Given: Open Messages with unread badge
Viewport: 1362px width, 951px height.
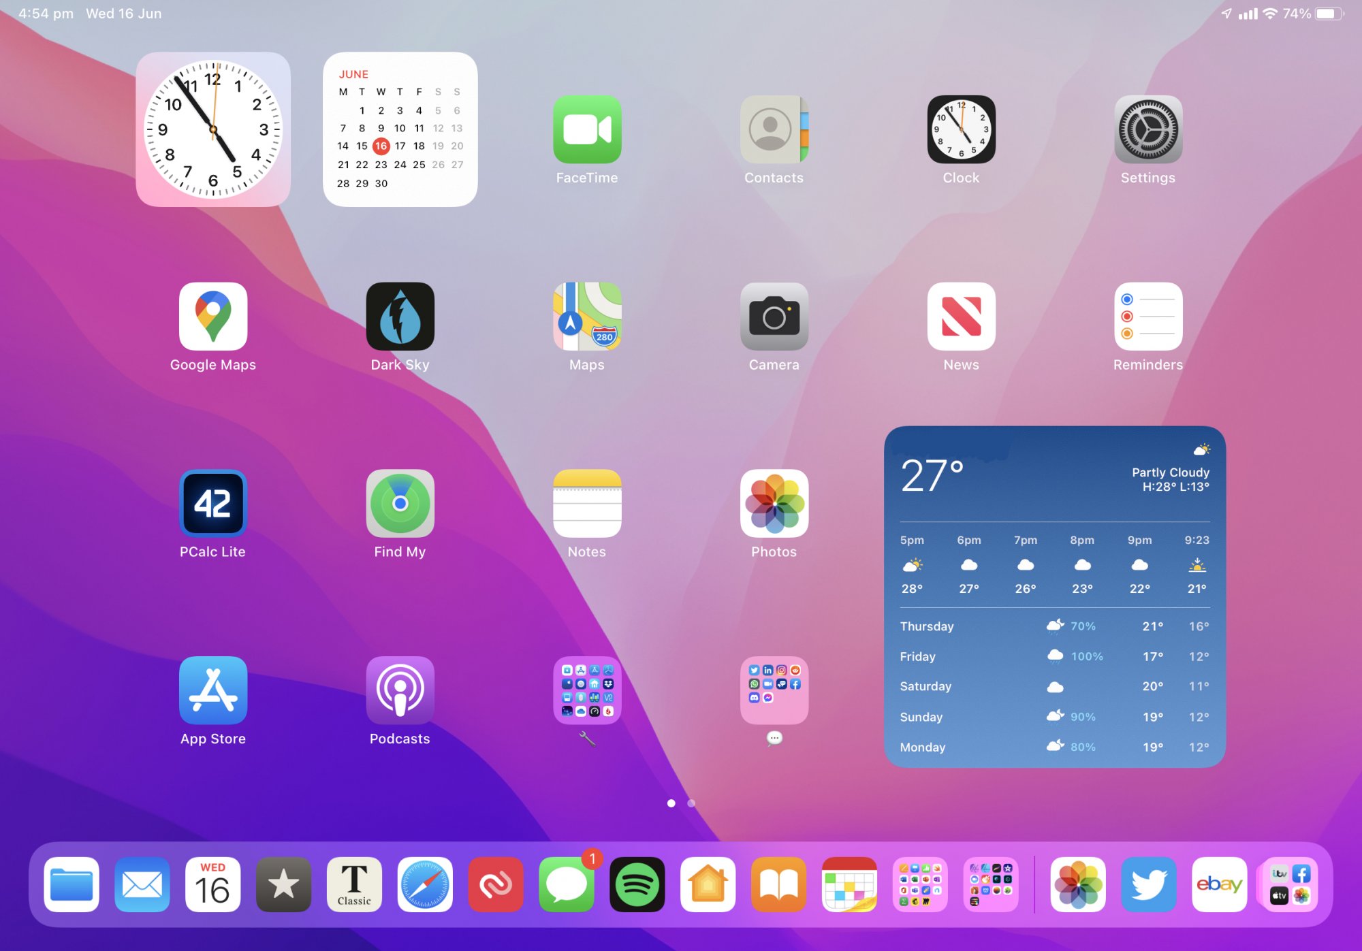Looking at the screenshot, I should coord(566,884).
